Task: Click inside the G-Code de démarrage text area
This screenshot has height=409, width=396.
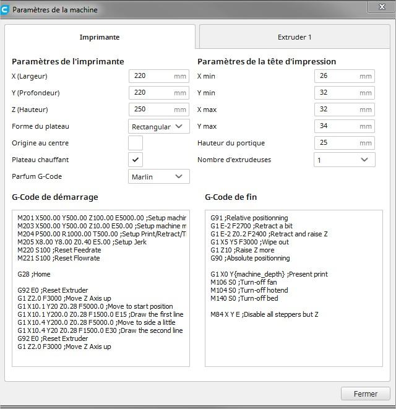Action: coord(101,288)
